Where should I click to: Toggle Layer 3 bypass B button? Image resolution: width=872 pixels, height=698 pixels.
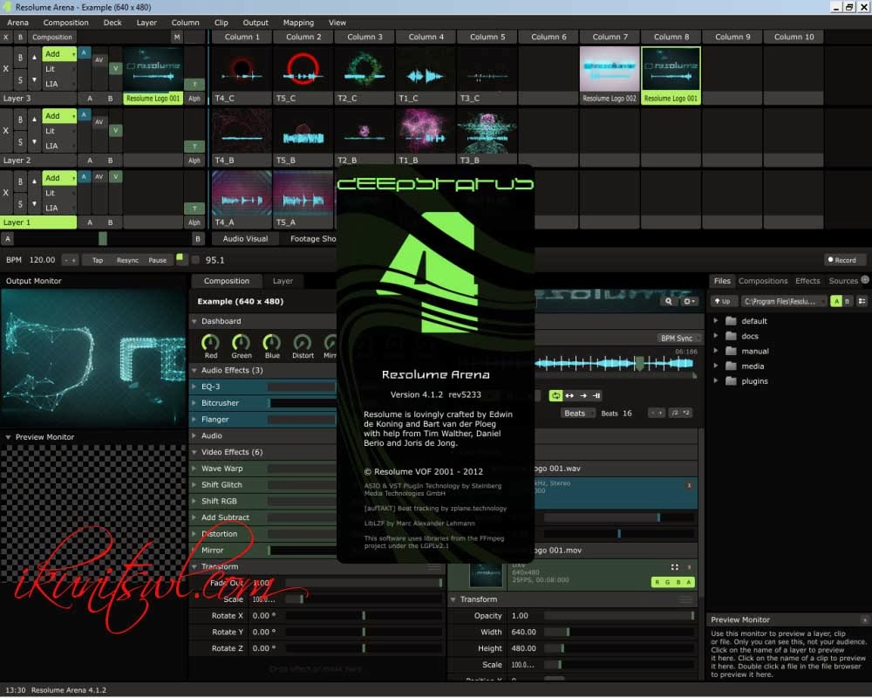click(x=20, y=58)
